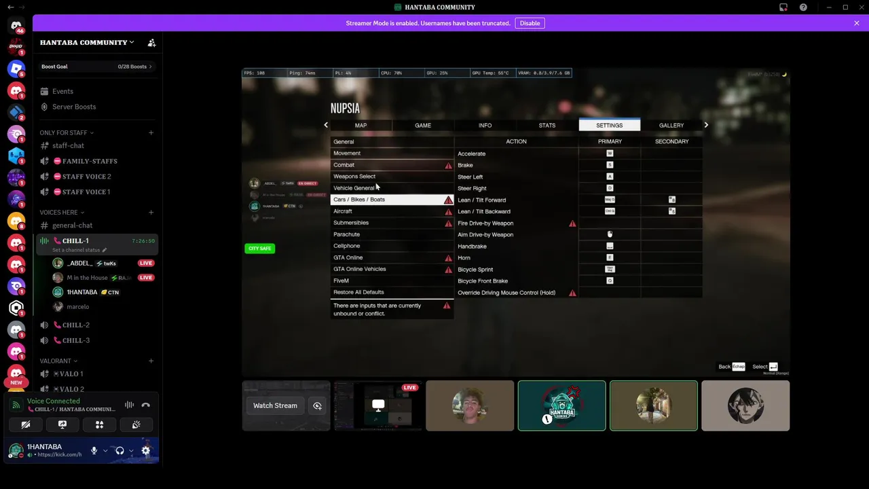This screenshot has height=489, width=869.
Task: Collapse the ONLY FOR STAFF category
Action: click(x=67, y=132)
